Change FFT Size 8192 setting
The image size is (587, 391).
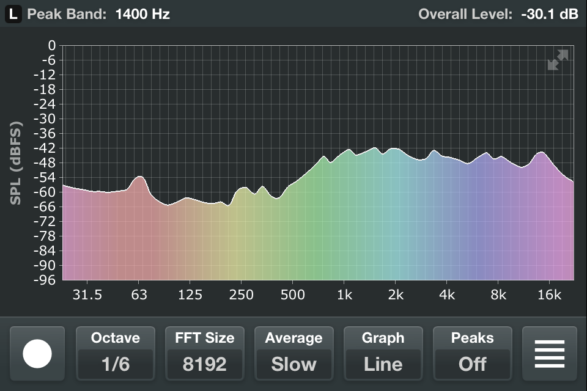point(205,354)
